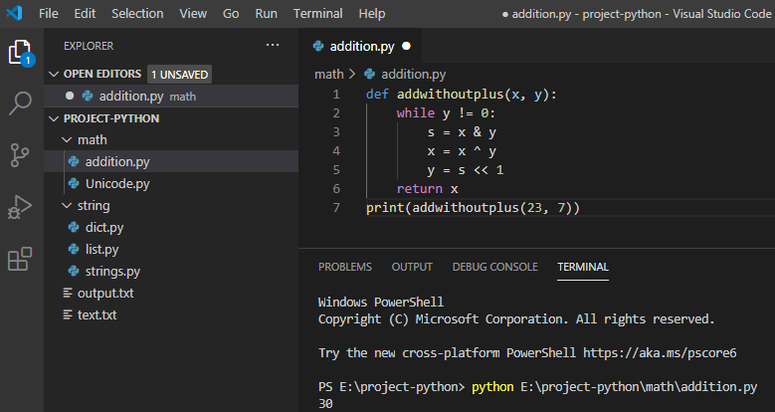The width and height of the screenshot is (775, 412).
Task: Click the unsaved dot on addition.py tab
Action: click(x=406, y=46)
